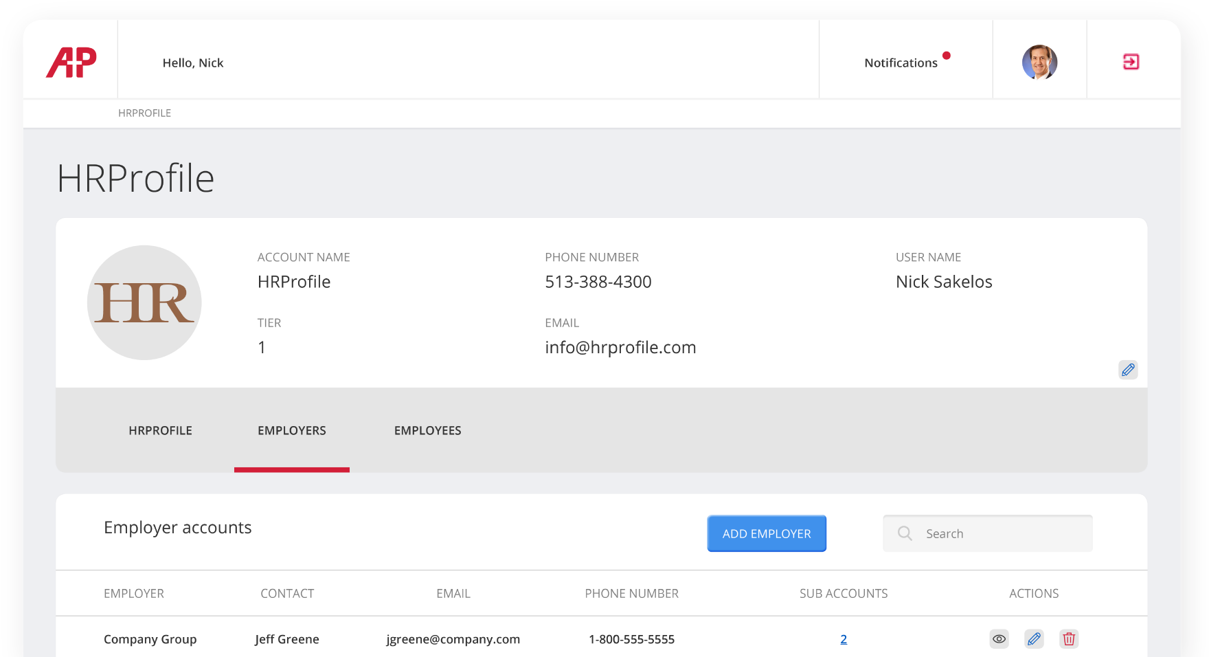This screenshot has height=657, width=1209.
Task: Open user avatar photo in header
Action: [x=1039, y=62]
